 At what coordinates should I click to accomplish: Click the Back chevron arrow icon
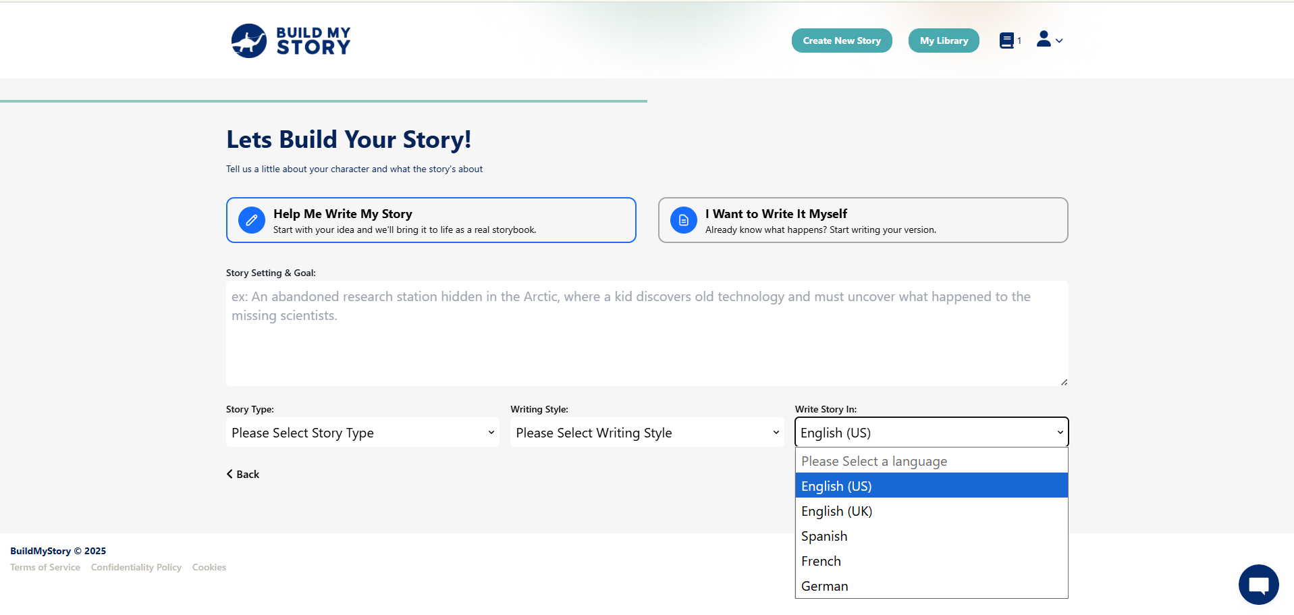click(x=230, y=474)
